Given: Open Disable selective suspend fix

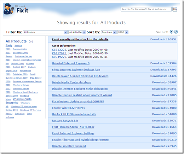Looking at the screenshot, I should 69,146.
